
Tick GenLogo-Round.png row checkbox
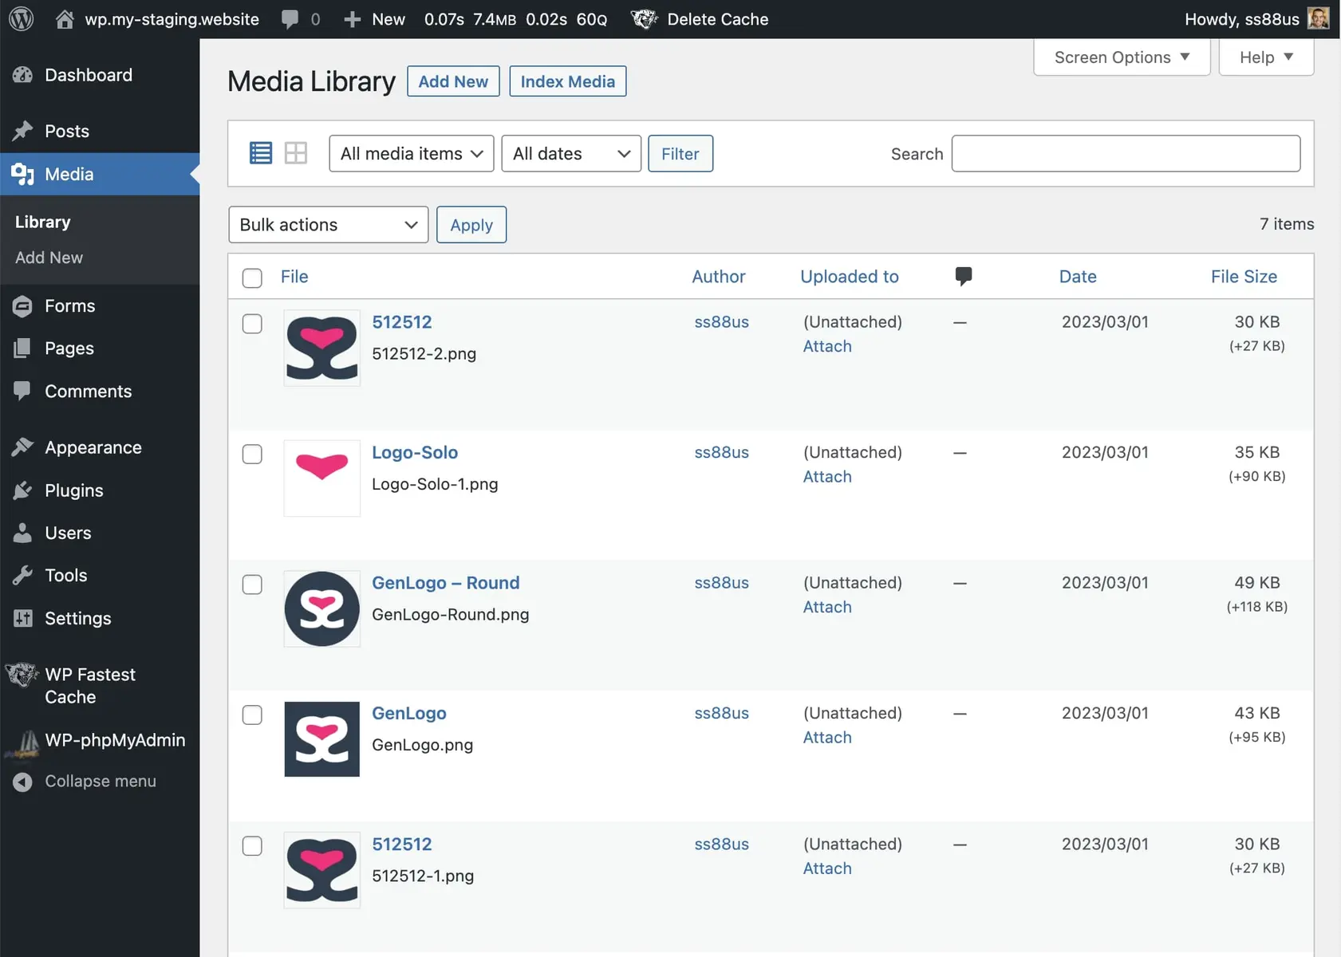(252, 585)
